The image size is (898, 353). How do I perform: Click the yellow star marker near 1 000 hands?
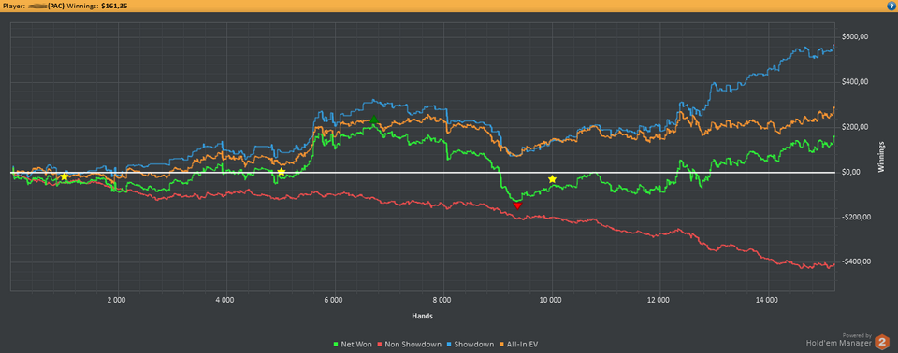coord(65,176)
